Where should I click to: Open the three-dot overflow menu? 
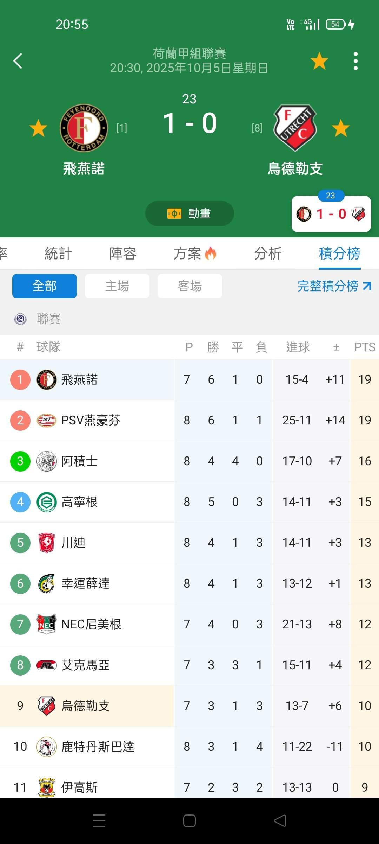point(355,61)
